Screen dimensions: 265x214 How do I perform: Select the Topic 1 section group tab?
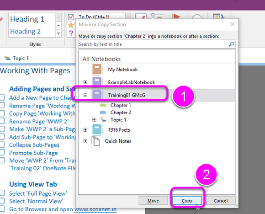[x=16, y=58]
